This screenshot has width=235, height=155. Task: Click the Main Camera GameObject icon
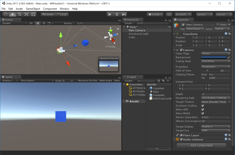(x=176, y=25)
